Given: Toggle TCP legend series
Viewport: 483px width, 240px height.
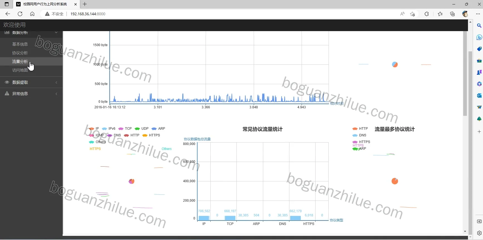Looking at the screenshot, I should pyautogui.click(x=125, y=129).
